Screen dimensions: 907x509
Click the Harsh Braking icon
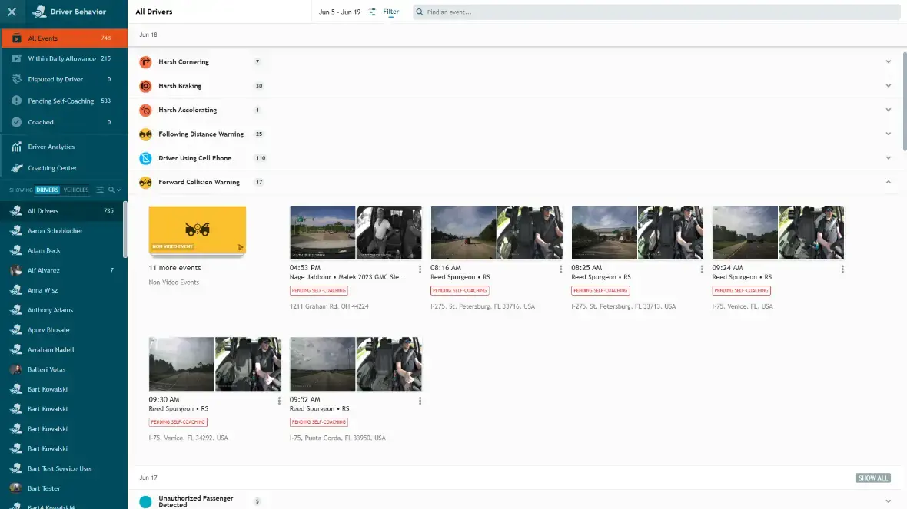click(145, 86)
